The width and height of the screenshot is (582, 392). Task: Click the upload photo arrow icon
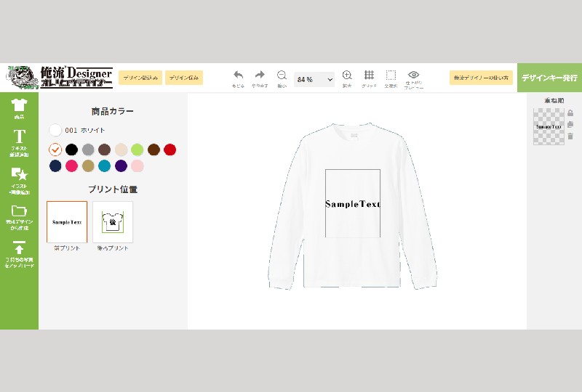19,252
